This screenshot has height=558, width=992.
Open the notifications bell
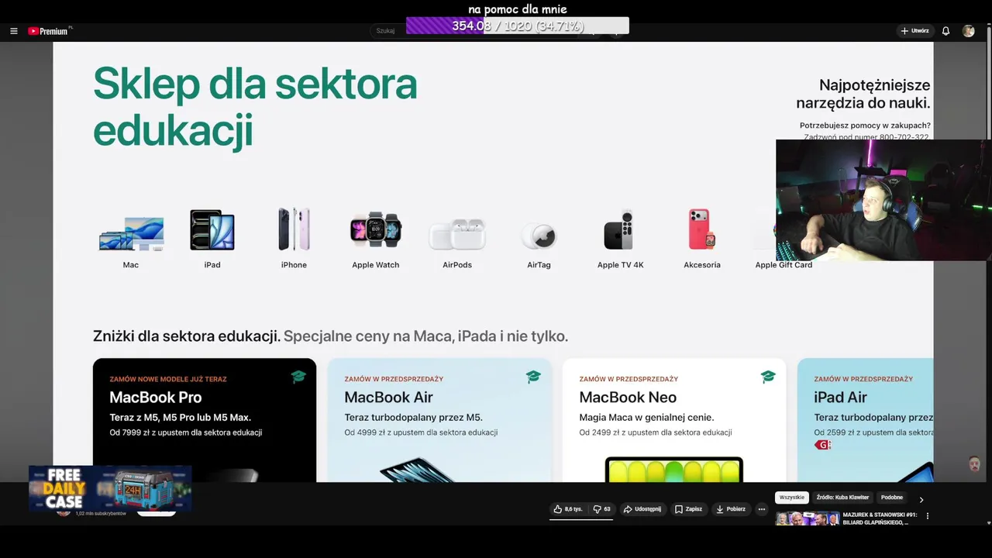click(945, 31)
